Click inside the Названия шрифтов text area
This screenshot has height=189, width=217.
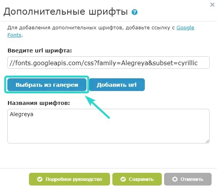coord(108,126)
